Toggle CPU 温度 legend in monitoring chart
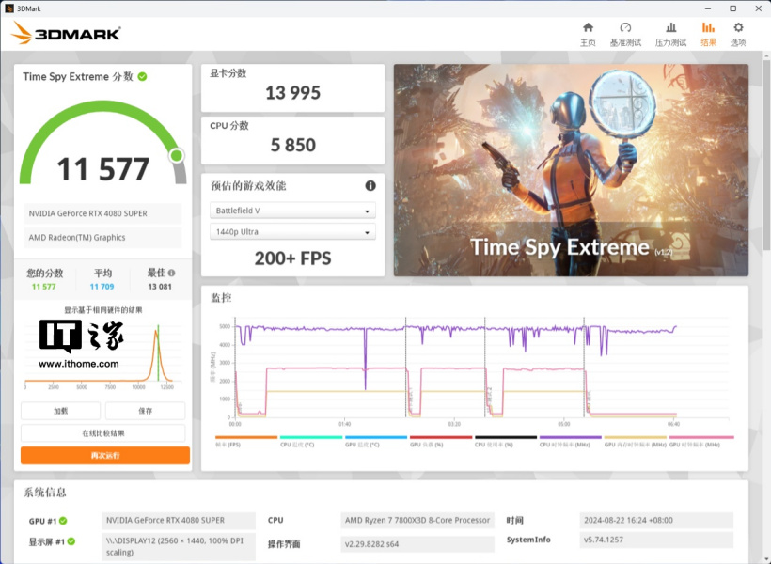The image size is (771, 564). 310,440
